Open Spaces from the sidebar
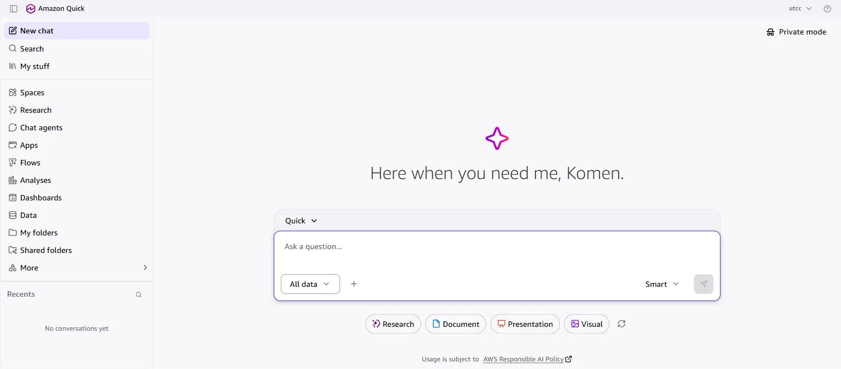The image size is (841, 369). (x=77, y=93)
